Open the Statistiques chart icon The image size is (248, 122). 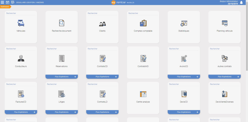(184, 23)
